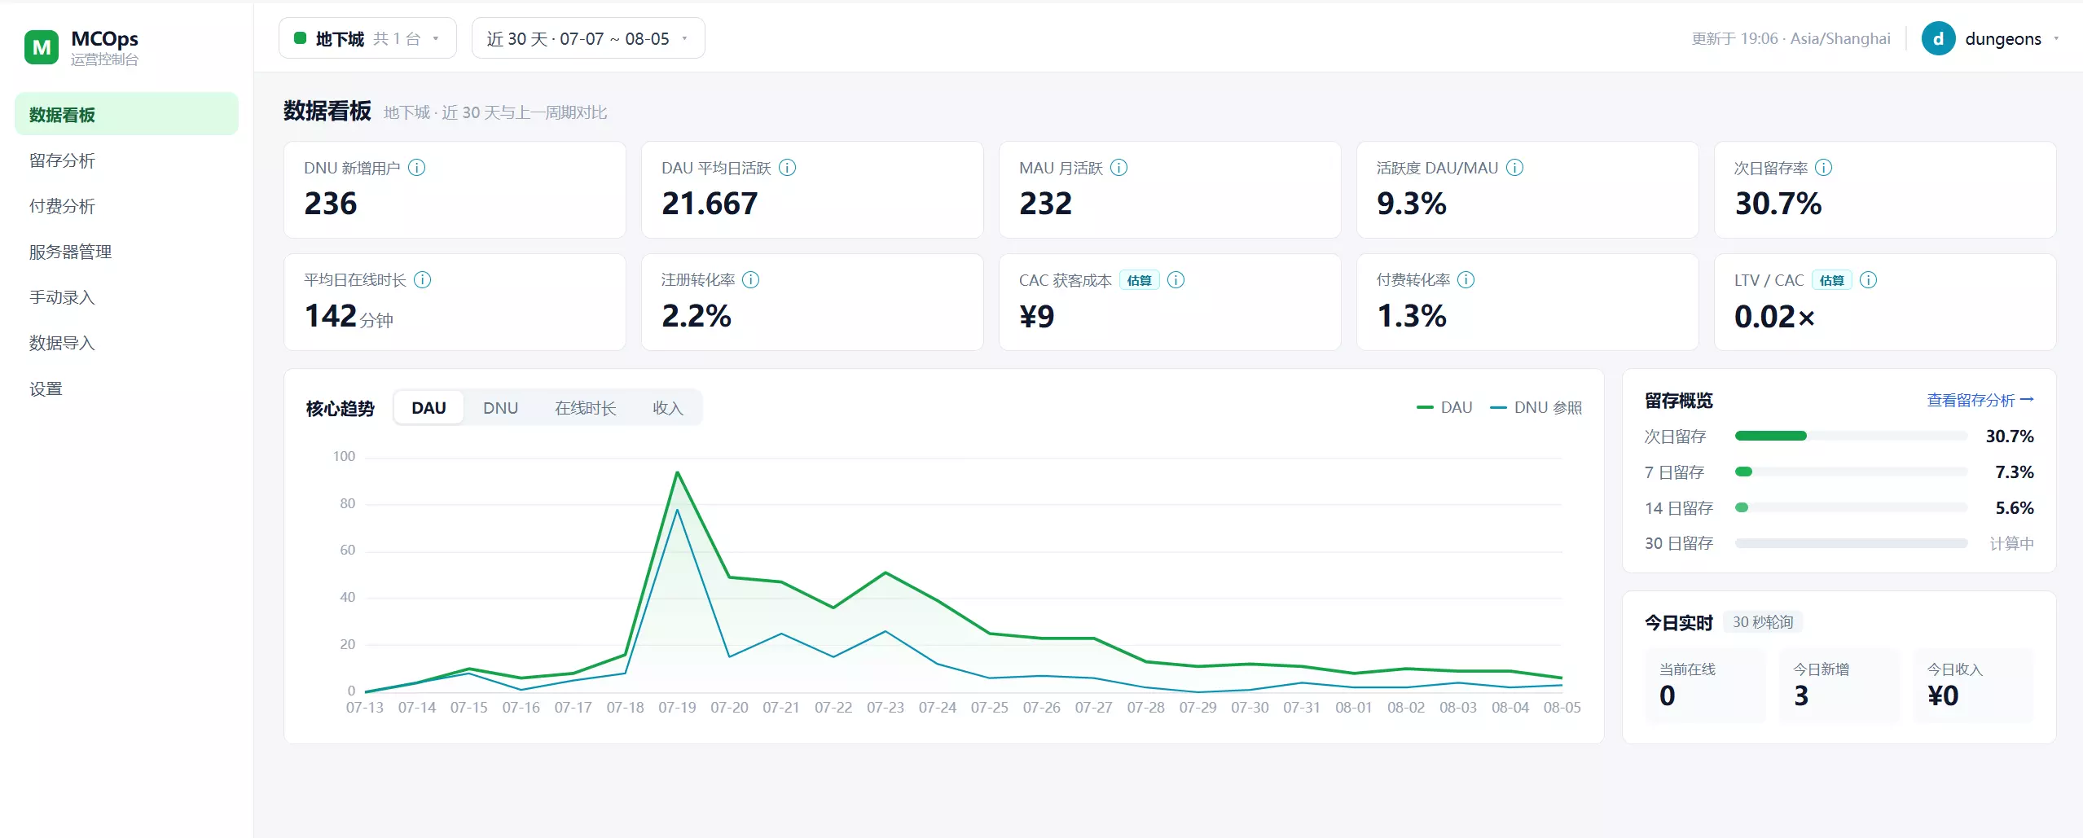Click the 当前在线 realtime card

point(1705,685)
